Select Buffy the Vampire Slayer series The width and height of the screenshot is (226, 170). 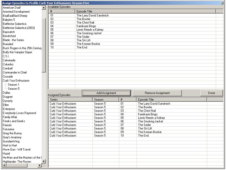18,52
